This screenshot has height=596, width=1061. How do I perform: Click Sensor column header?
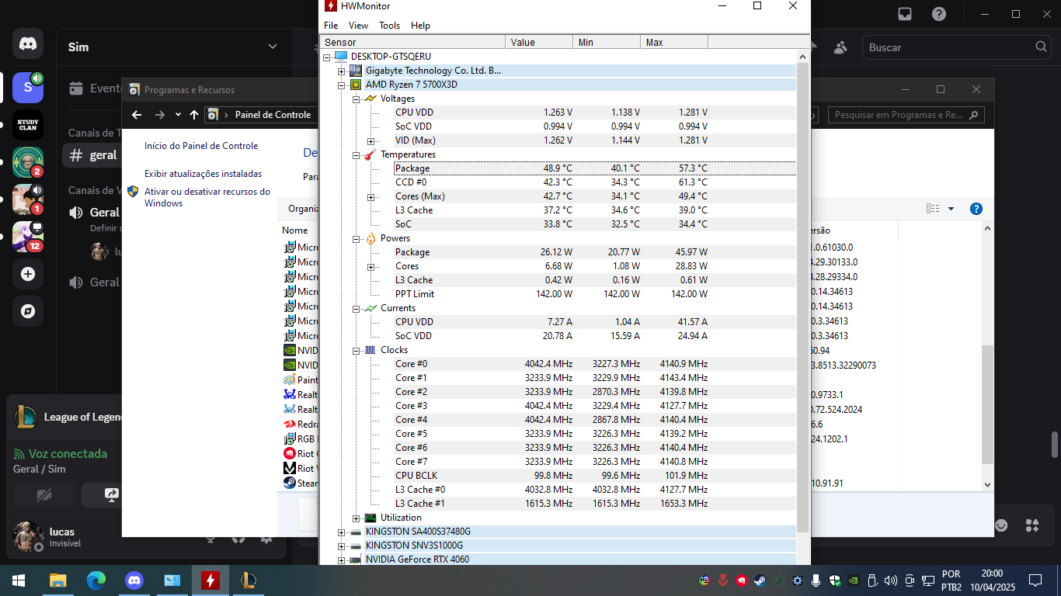412,43
